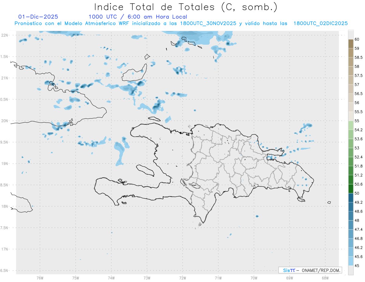Click the colorbar value '59'
This screenshot has width=365, height=282.
pos(357,48)
